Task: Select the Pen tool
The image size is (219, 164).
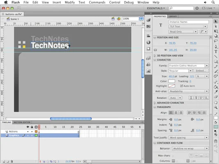Action: (x=216, y=46)
